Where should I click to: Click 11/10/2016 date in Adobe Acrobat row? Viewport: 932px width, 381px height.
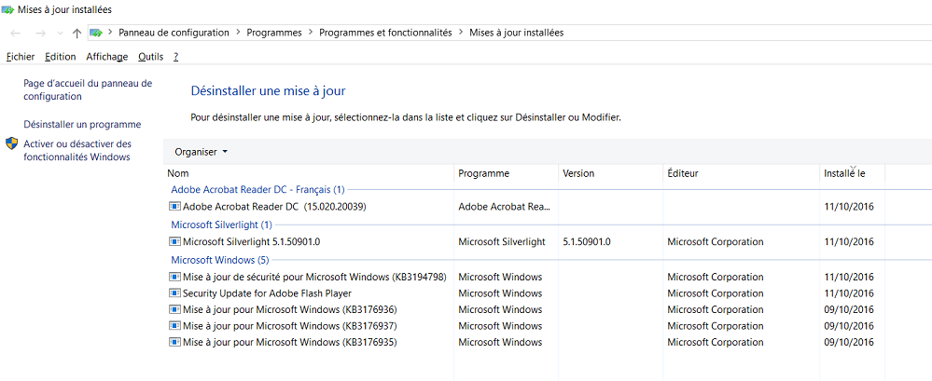click(x=849, y=207)
